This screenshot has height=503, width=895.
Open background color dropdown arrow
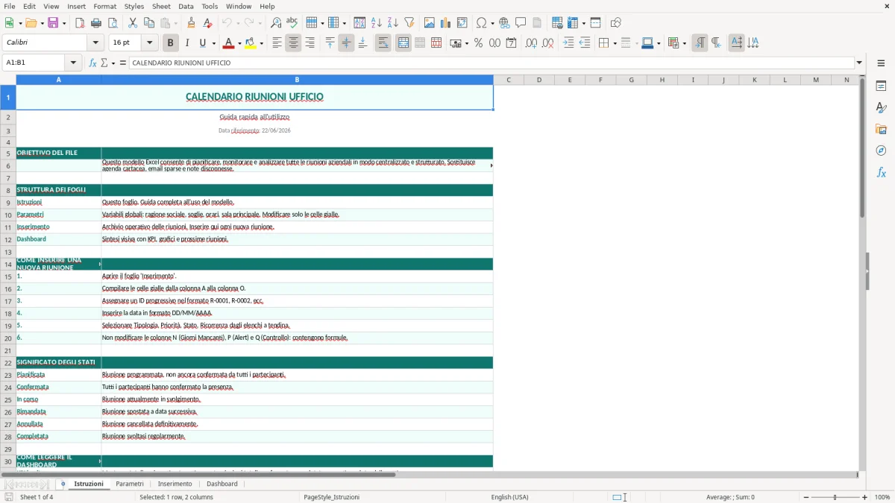click(261, 43)
